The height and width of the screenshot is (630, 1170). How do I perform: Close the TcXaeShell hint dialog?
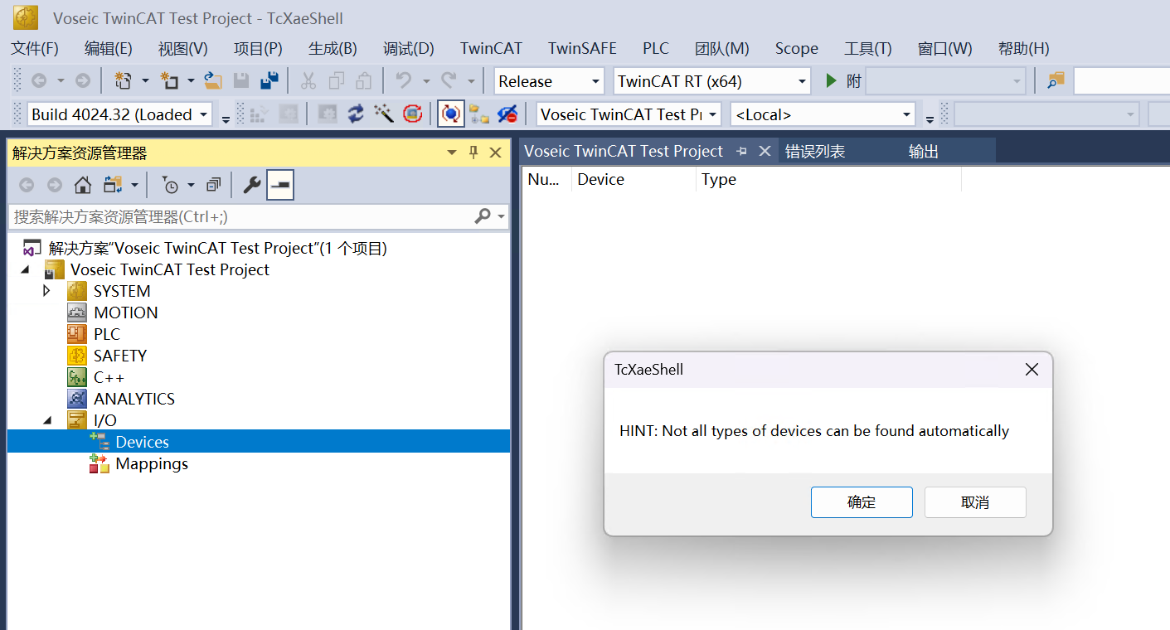(1032, 370)
